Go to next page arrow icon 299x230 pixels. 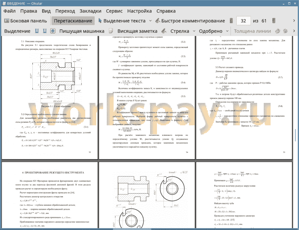274,21
